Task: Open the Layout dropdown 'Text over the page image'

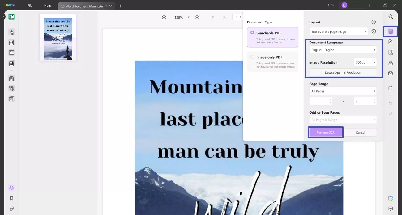Action: pyautogui.click(x=339, y=31)
